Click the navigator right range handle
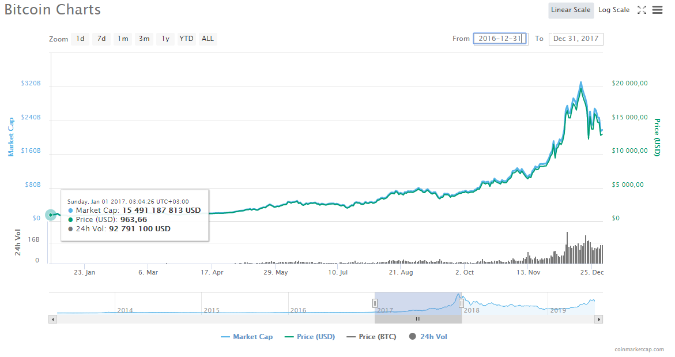The width and height of the screenshot is (675, 357). (x=461, y=303)
